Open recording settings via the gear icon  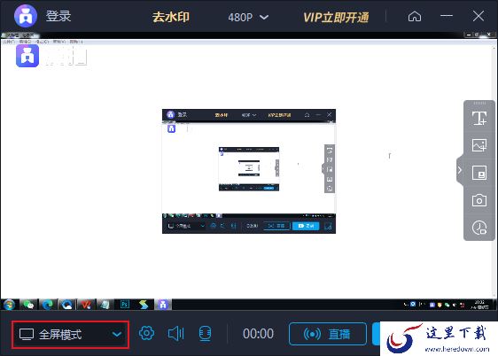[146, 334]
